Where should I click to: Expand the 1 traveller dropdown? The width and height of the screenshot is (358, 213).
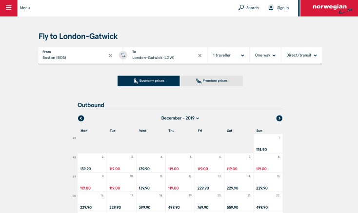[x=228, y=56]
